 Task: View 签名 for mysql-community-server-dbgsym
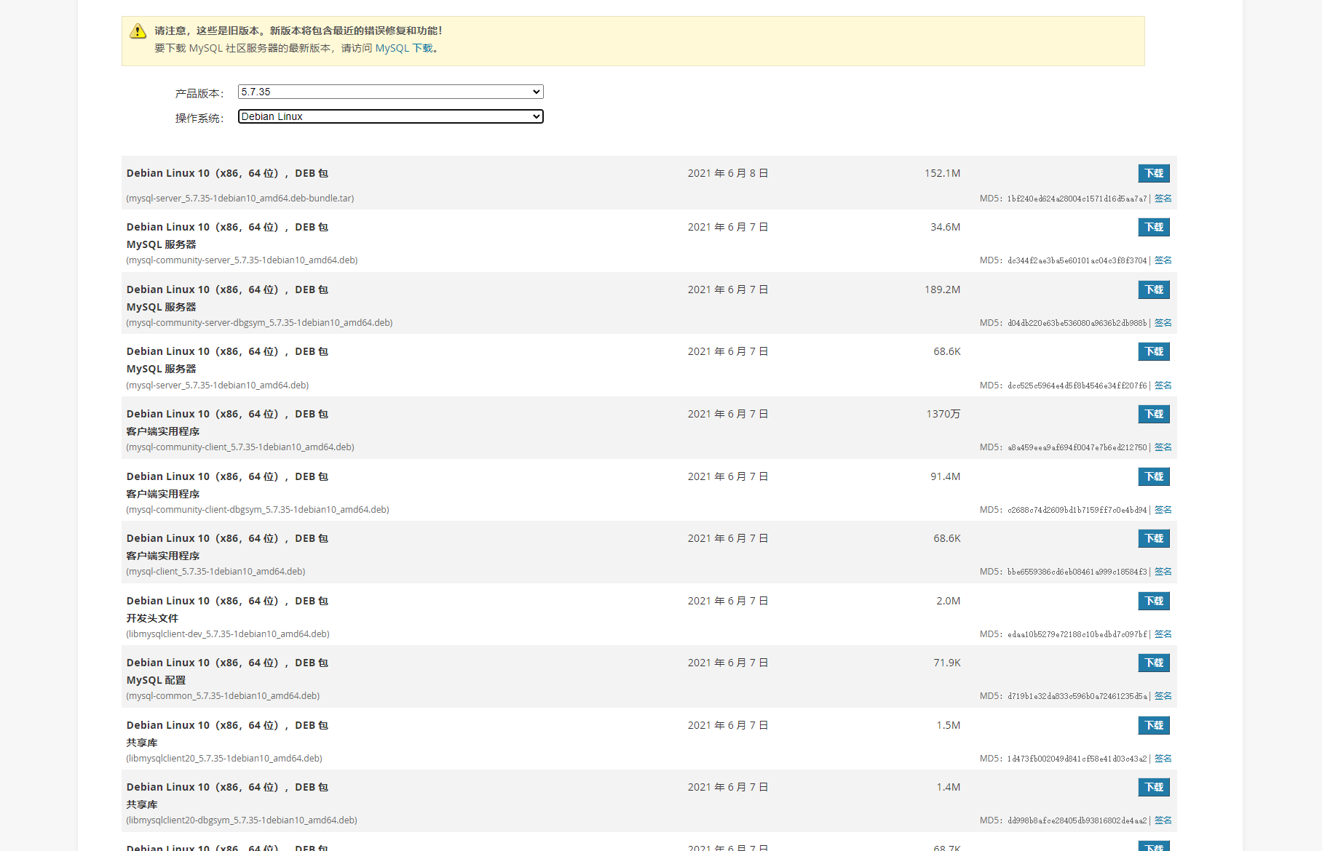(1163, 323)
